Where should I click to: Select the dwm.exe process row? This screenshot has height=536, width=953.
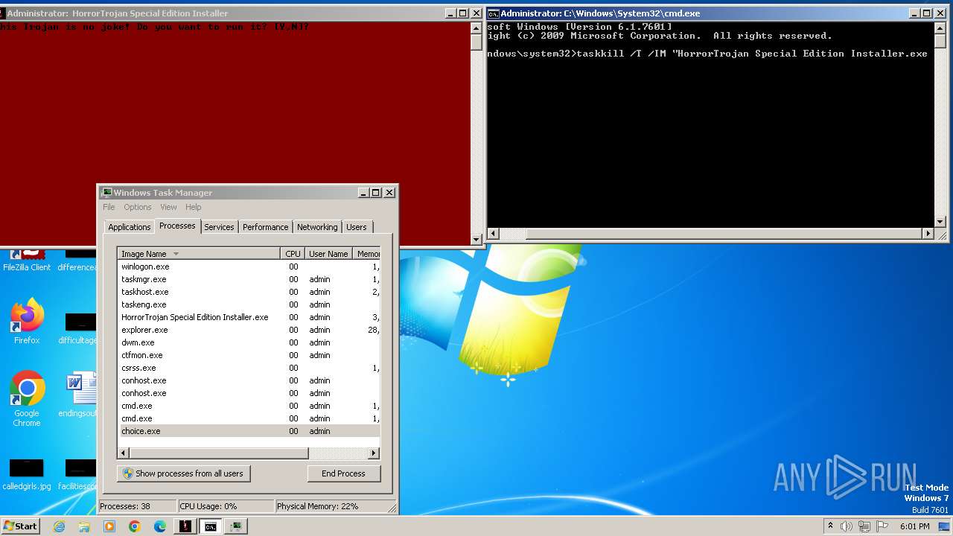pyautogui.click(x=249, y=342)
